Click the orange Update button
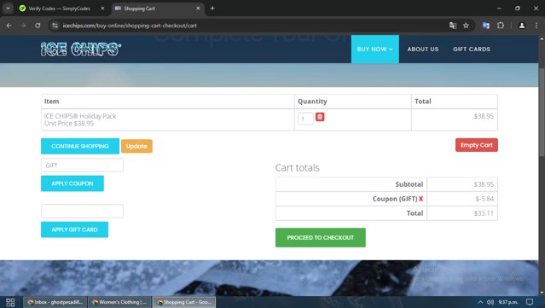Screen dimensions: 545x308 click(136, 146)
